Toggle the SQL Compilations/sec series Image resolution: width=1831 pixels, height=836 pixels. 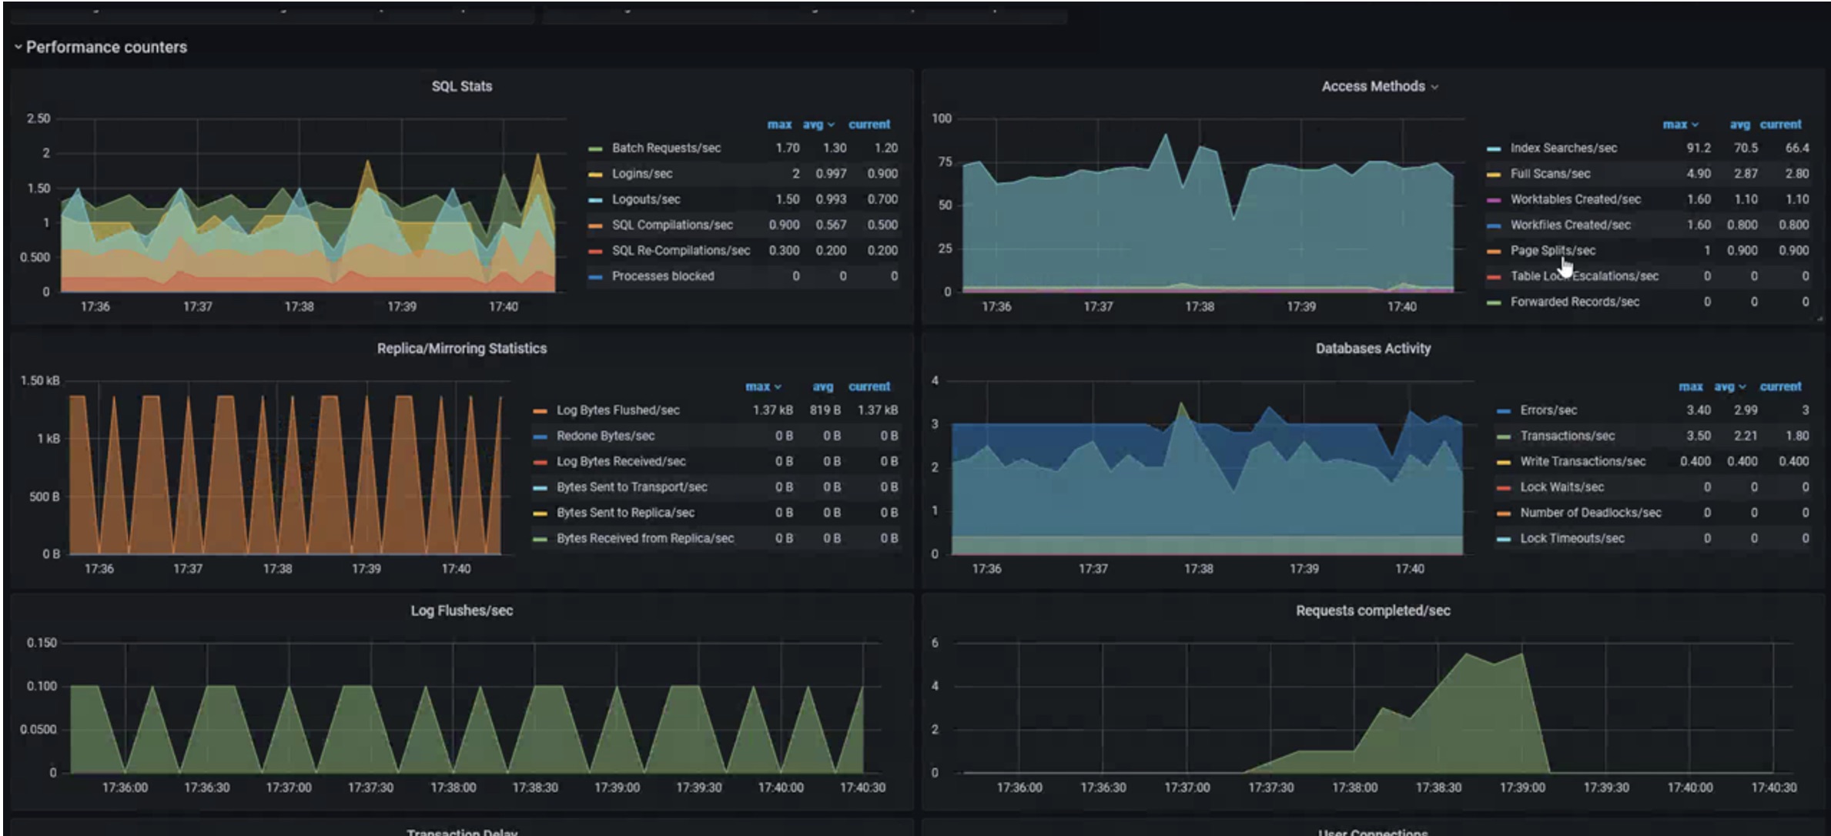(x=672, y=225)
